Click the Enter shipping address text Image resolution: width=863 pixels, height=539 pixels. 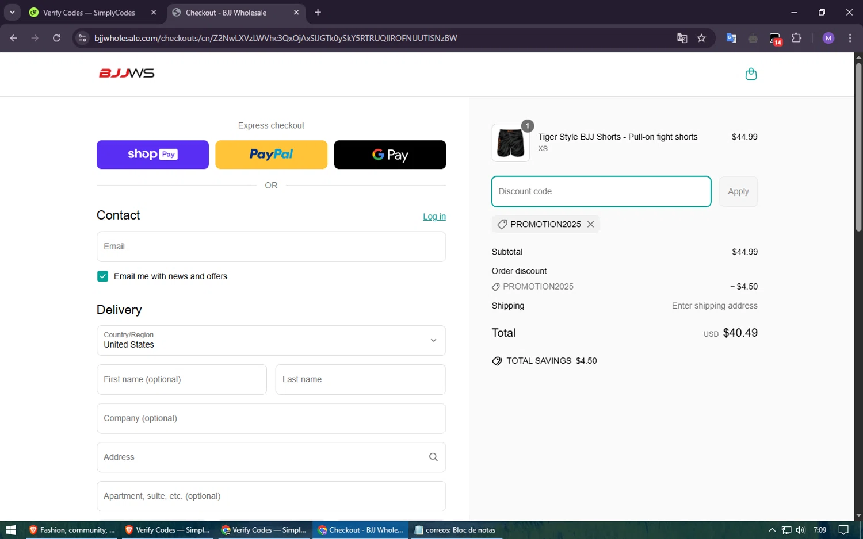coord(715,306)
